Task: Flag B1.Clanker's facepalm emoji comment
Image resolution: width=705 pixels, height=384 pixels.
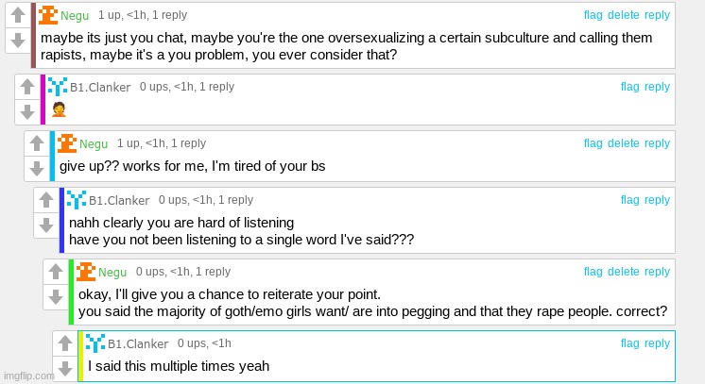Action: click(x=629, y=87)
